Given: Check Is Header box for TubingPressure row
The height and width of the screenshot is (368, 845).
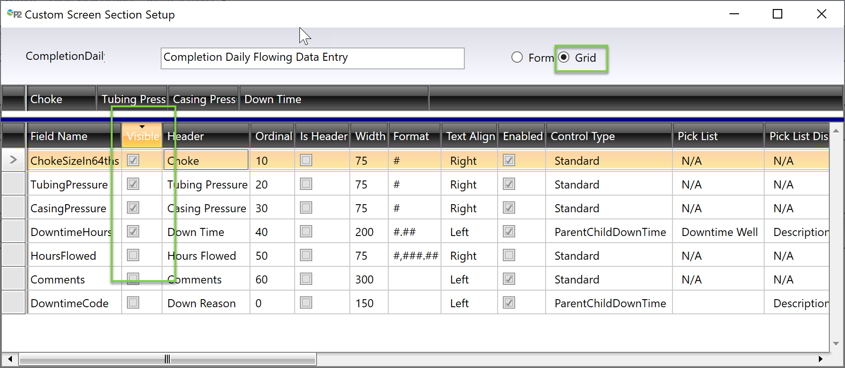Looking at the screenshot, I should [306, 184].
